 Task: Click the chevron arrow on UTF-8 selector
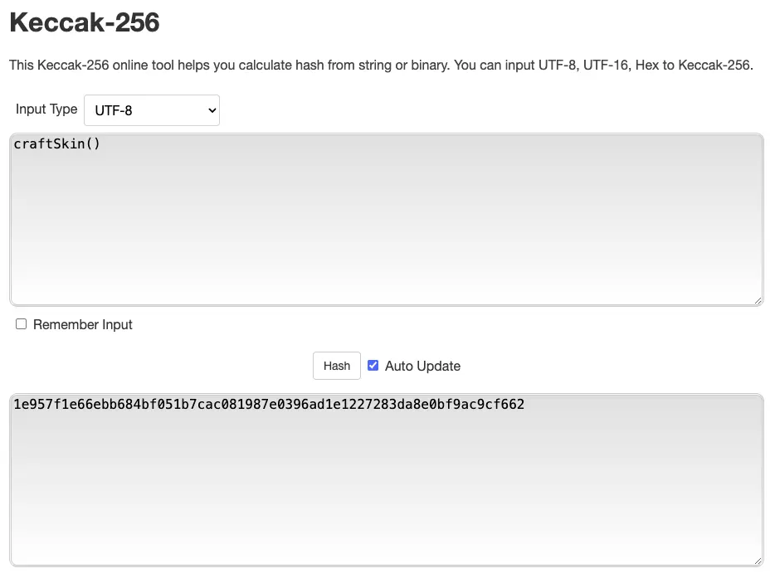pyautogui.click(x=211, y=110)
